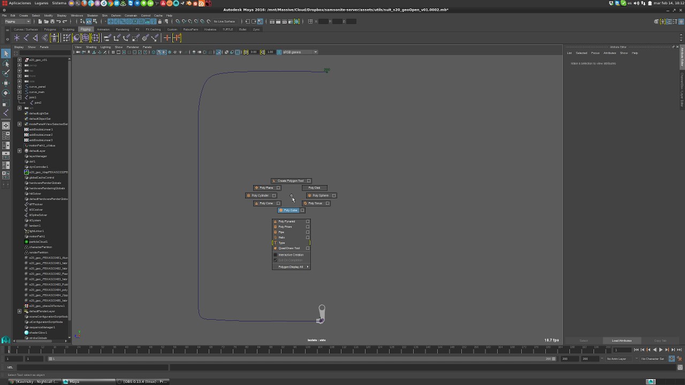Click the playback range slider bar
The height and width of the screenshot is (385, 685).
(303, 359)
